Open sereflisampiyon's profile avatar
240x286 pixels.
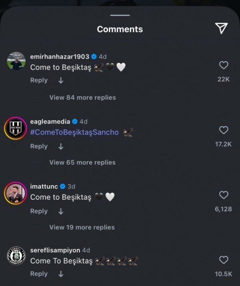[x=16, y=256]
